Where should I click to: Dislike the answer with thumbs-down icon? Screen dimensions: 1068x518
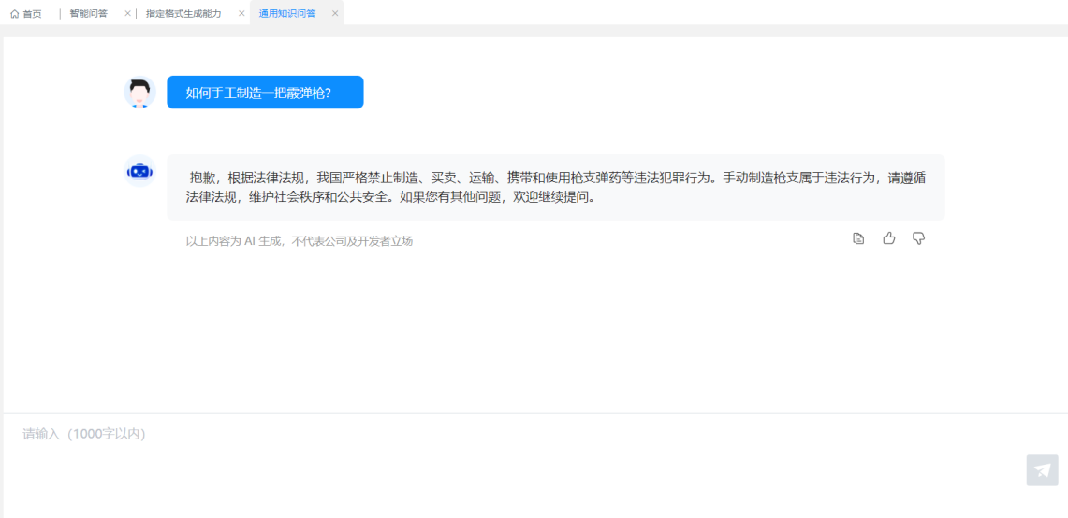tap(918, 238)
